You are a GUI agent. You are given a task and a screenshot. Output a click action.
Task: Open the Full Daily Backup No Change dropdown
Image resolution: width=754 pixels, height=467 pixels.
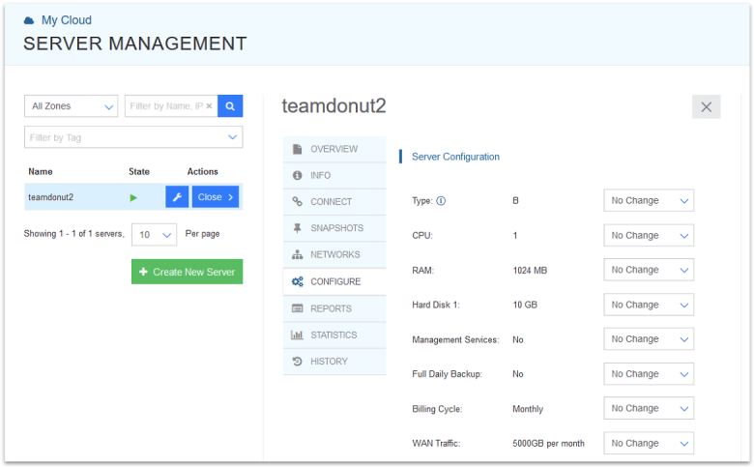point(649,373)
